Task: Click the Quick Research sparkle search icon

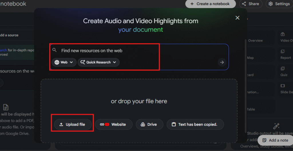Action: tap(83, 62)
